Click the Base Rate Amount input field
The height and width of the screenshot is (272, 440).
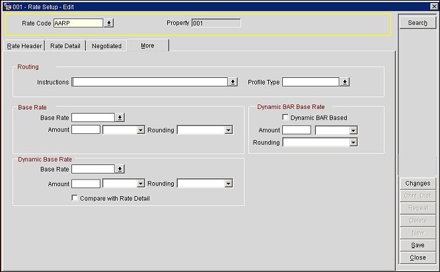[86, 130]
